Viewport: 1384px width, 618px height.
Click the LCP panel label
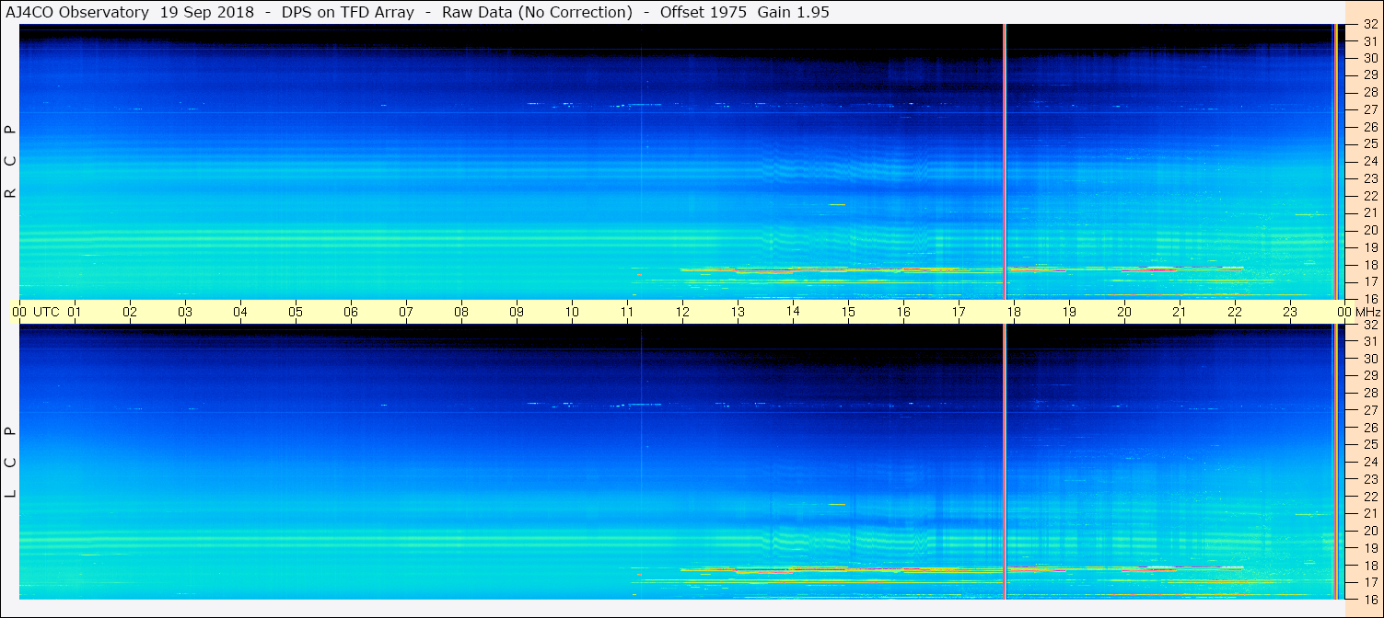tap(11, 463)
